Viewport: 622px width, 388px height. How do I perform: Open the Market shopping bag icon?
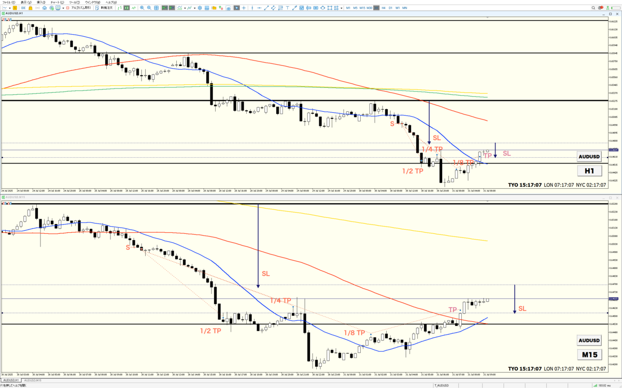point(30,8)
